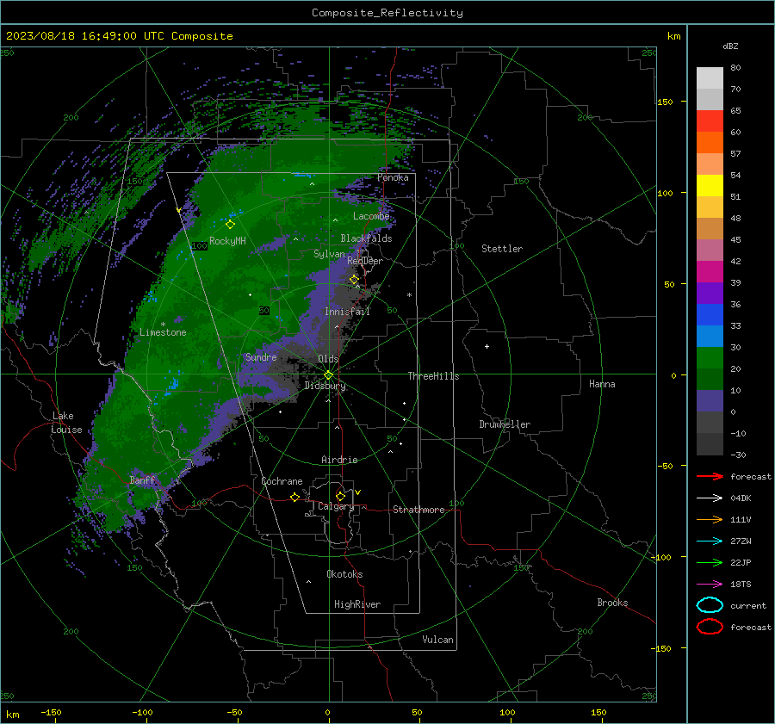The image size is (775, 724).
Task: Click the Sylvan label
Action: tap(329, 254)
